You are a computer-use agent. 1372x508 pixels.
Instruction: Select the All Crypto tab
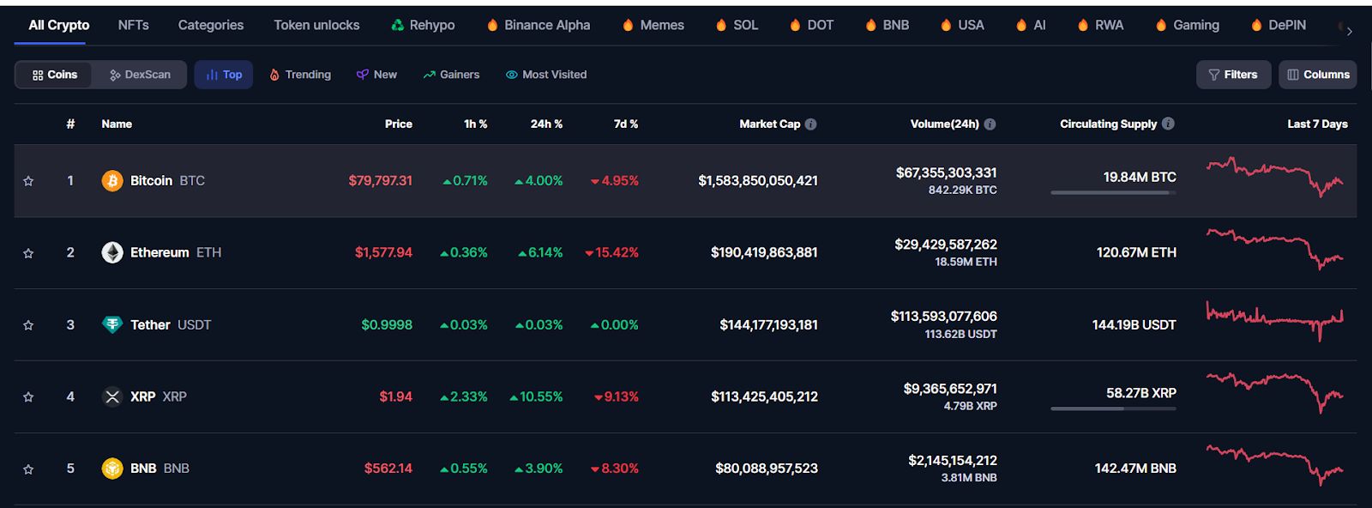click(59, 25)
